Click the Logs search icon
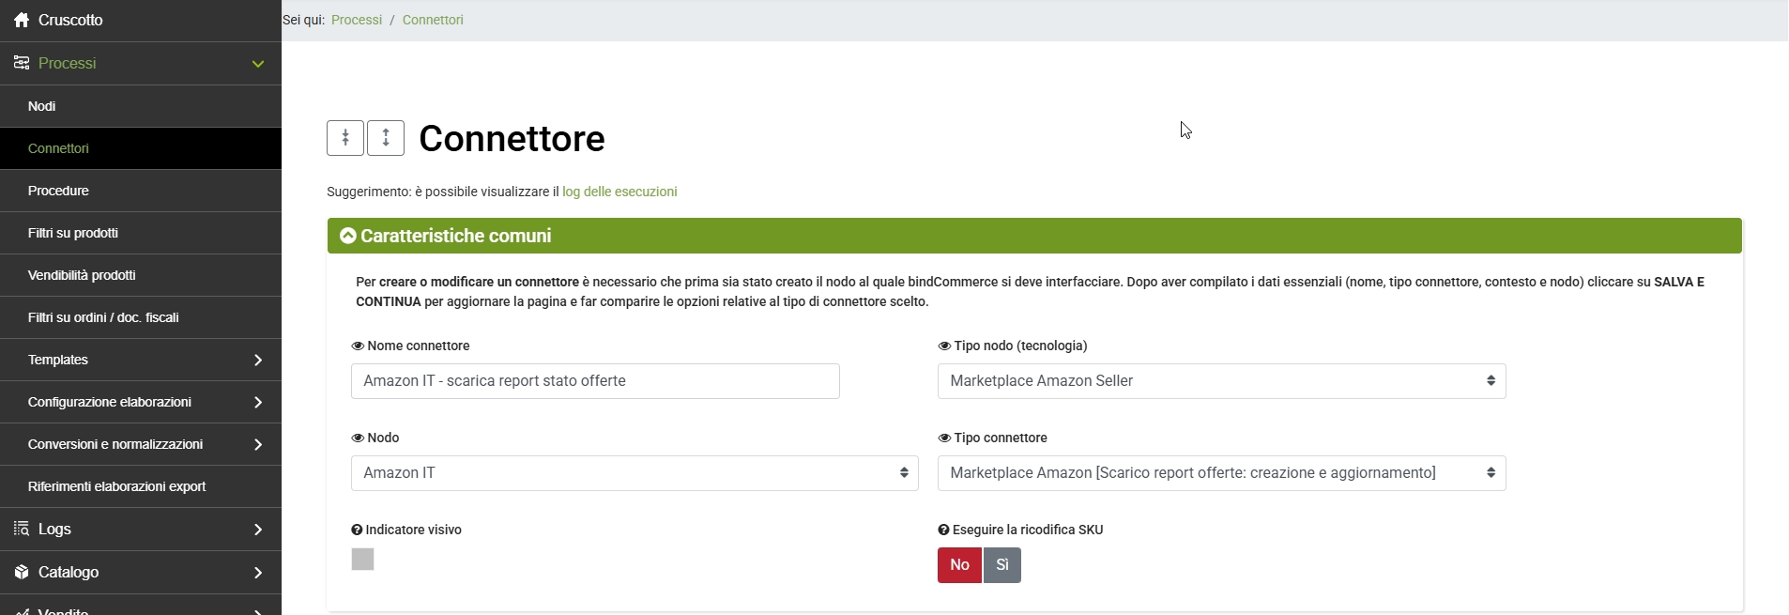This screenshot has height=615, width=1789. (22, 529)
